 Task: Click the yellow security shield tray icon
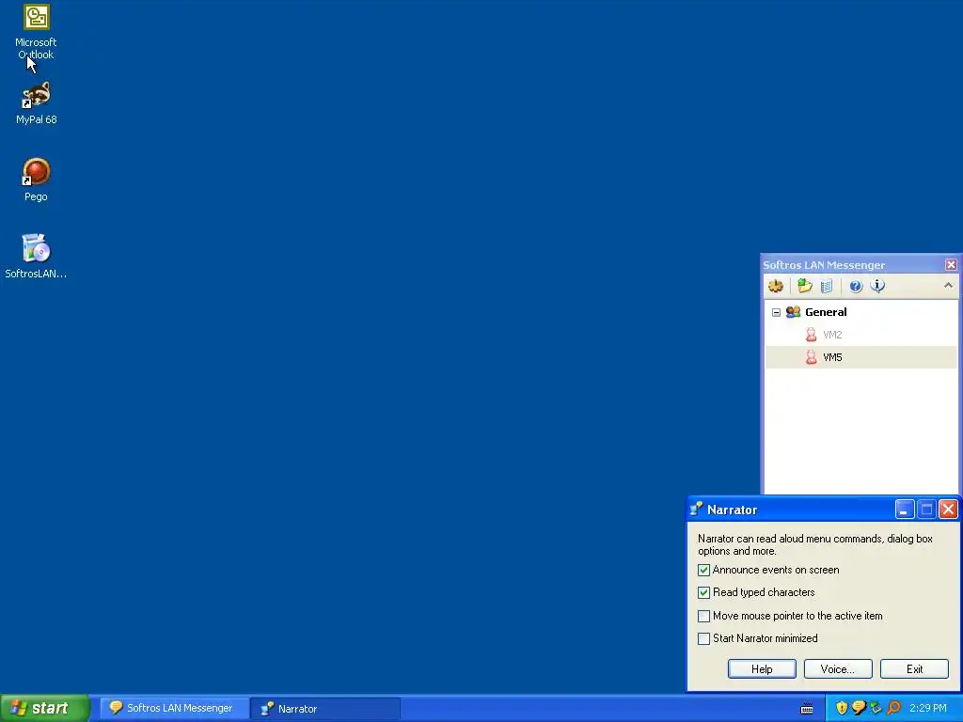click(842, 708)
